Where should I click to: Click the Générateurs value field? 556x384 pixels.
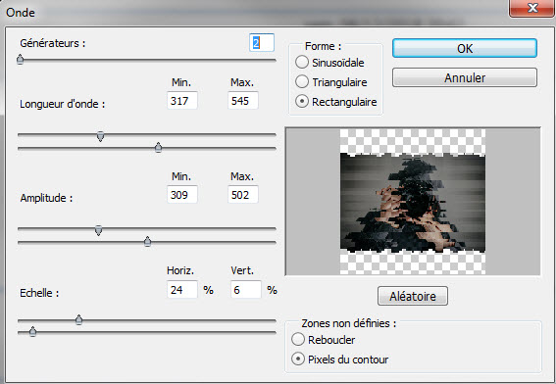(x=262, y=43)
